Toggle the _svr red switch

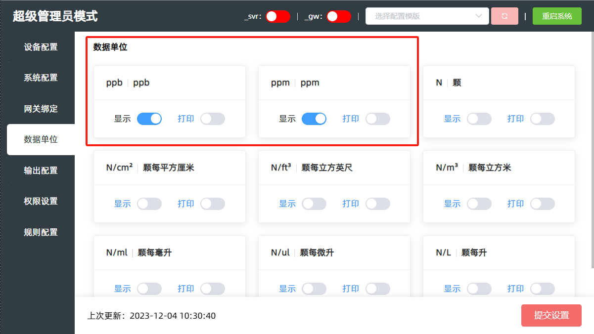point(277,16)
